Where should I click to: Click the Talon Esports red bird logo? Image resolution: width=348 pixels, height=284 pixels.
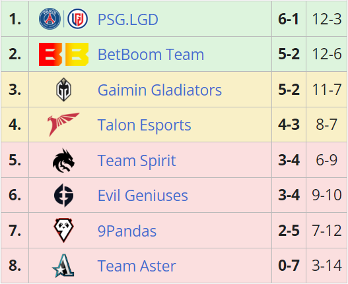pyautogui.click(x=63, y=125)
